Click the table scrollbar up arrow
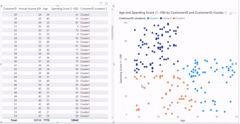Screen dimensions: 240x124 click(x=112, y=9)
